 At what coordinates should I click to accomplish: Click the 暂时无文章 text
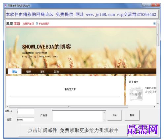(x=70, y=89)
